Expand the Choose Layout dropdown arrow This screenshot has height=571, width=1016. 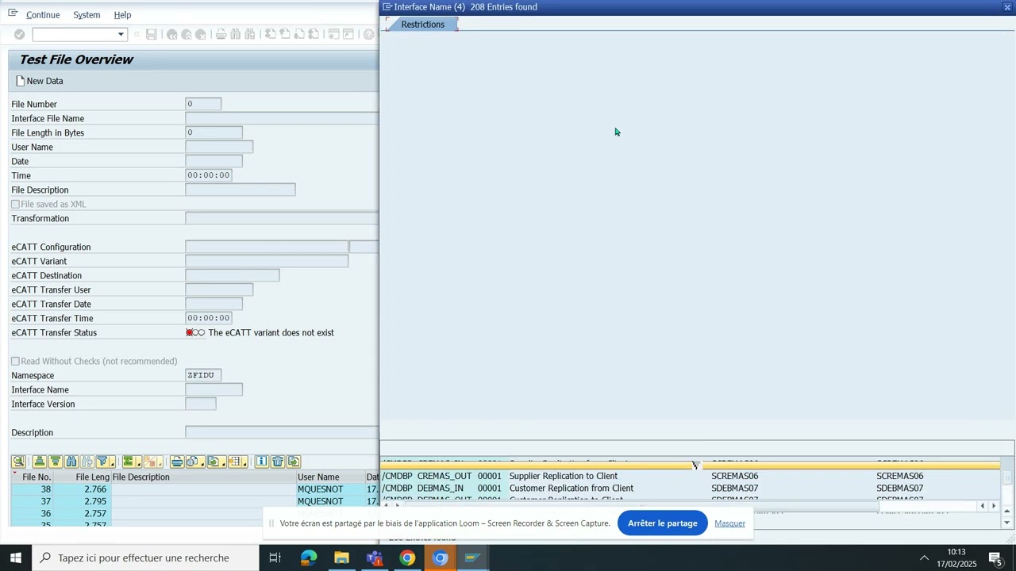(245, 463)
